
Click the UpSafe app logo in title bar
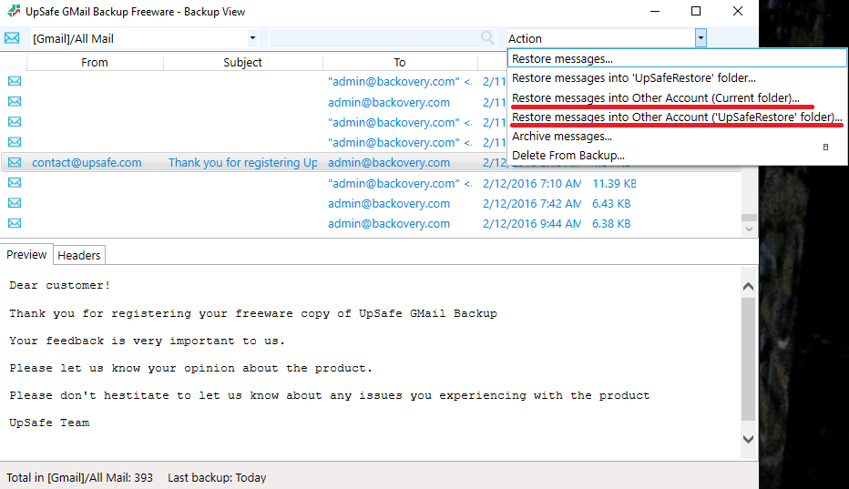coord(14,11)
